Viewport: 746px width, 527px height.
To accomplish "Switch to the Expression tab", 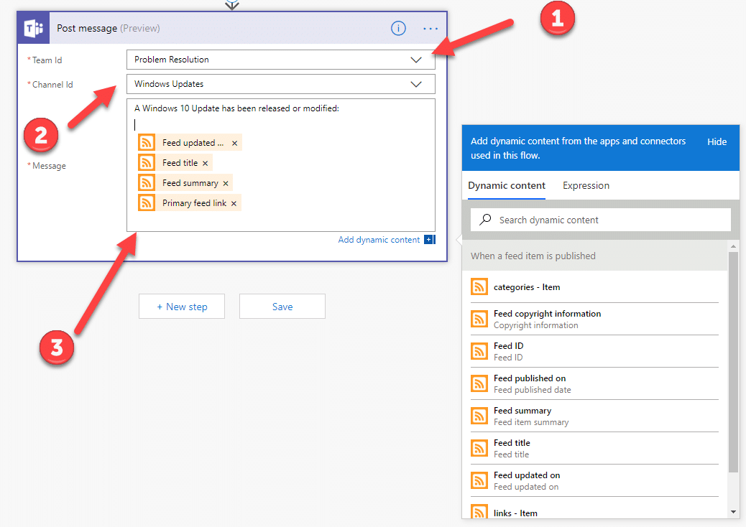I will (x=586, y=186).
